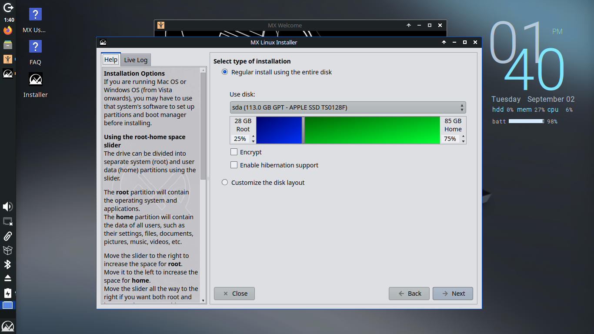The width and height of the screenshot is (594, 334).
Task: Open the file manager icon in the sidebar
Action: click(7, 44)
